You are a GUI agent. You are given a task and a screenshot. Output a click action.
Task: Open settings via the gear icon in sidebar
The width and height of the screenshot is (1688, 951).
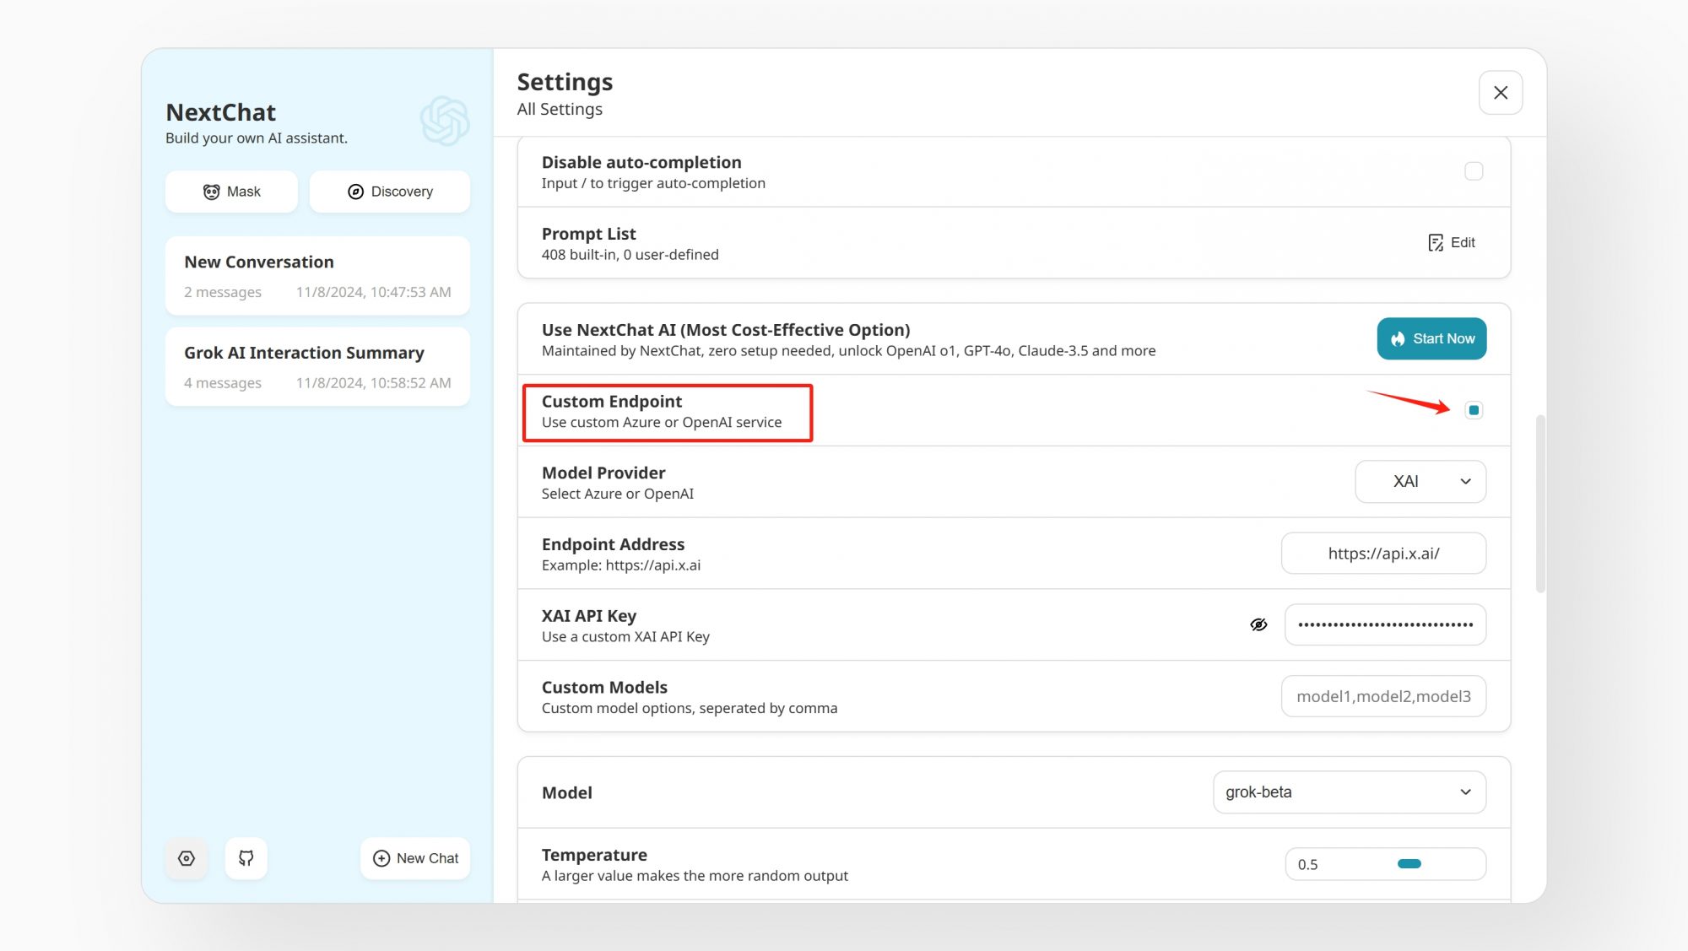tap(187, 858)
